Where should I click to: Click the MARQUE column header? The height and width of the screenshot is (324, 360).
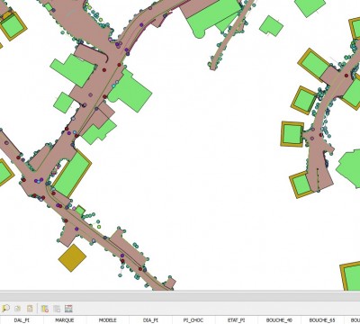tap(65, 320)
